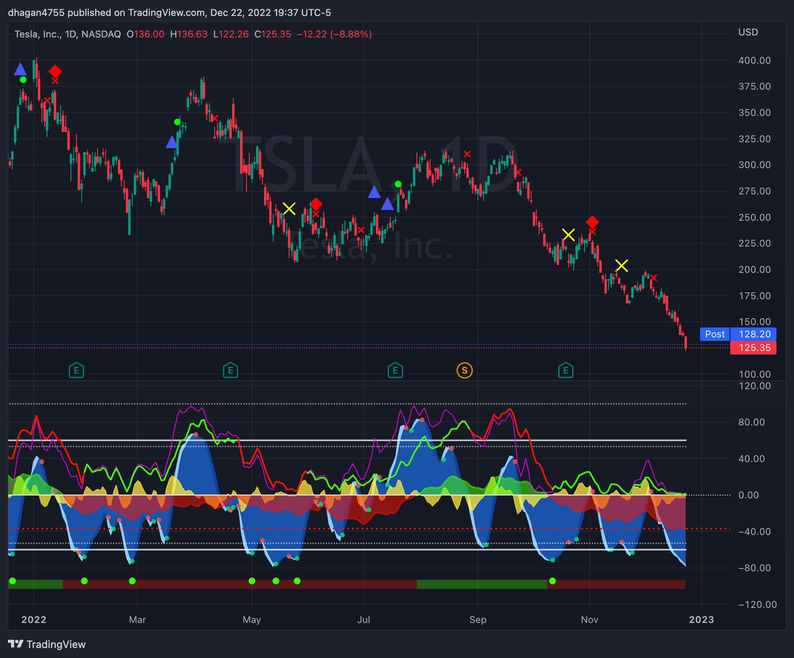The image size is (794, 658).
Task: Click the orange stock split S marker
Action: pyautogui.click(x=464, y=371)
